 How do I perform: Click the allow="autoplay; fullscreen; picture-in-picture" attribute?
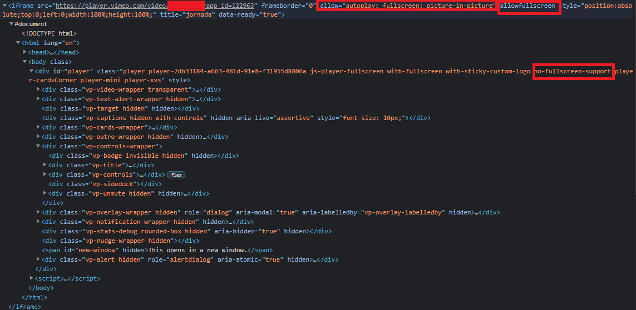point(408,6)
